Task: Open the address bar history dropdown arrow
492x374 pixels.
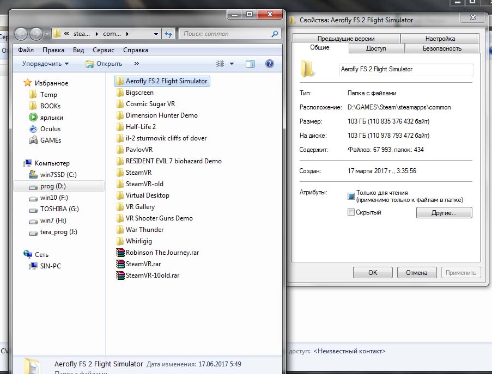Action: point(156,34)
